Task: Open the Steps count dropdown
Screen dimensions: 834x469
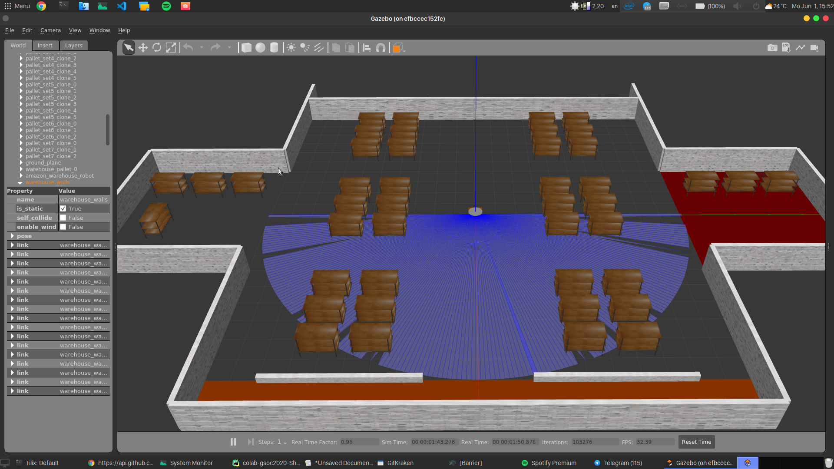Action: pos(285,443)
